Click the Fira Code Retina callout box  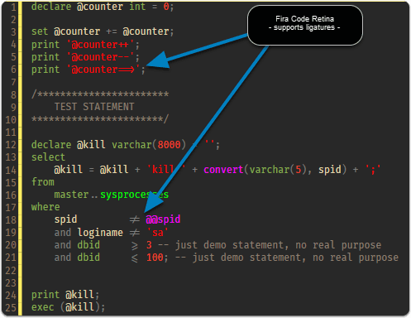(x=305, y=25)
